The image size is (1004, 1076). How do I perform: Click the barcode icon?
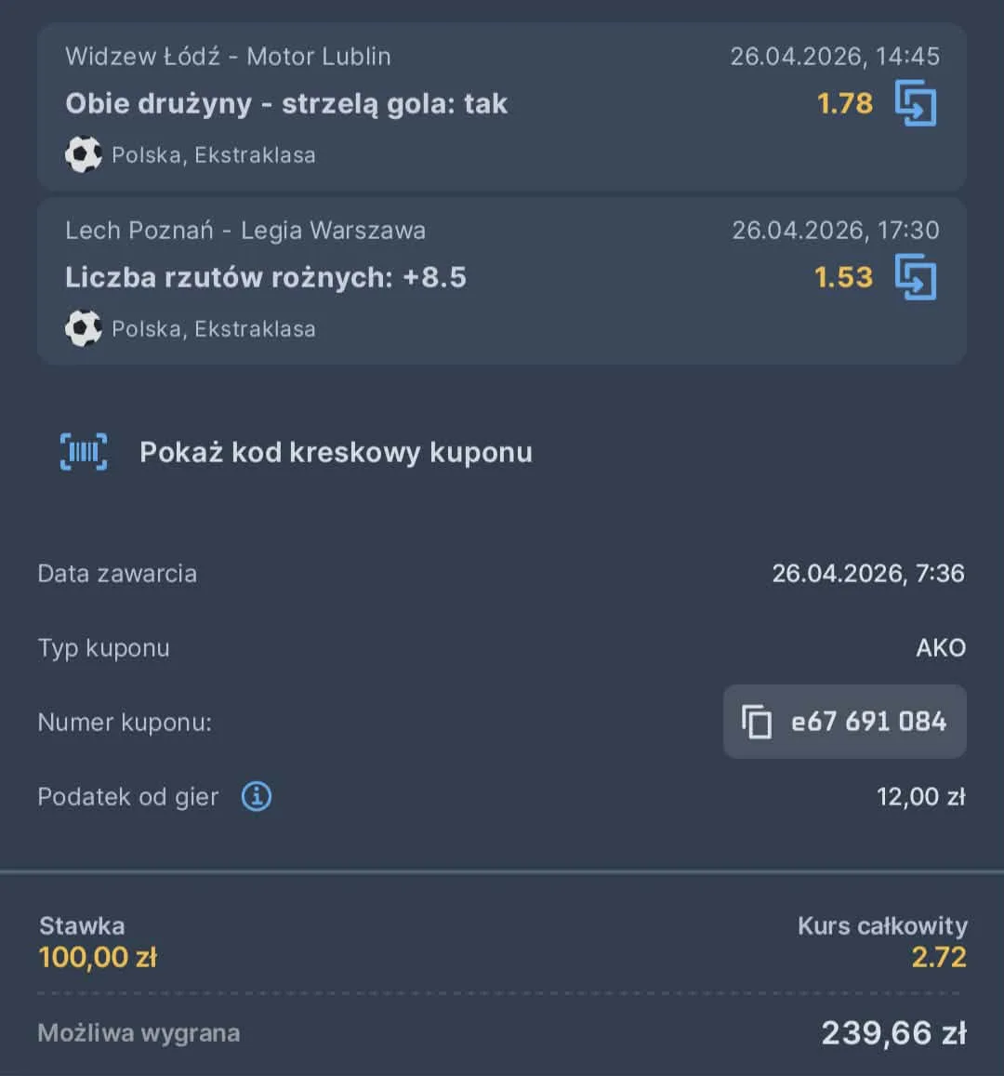coord(84,451)
